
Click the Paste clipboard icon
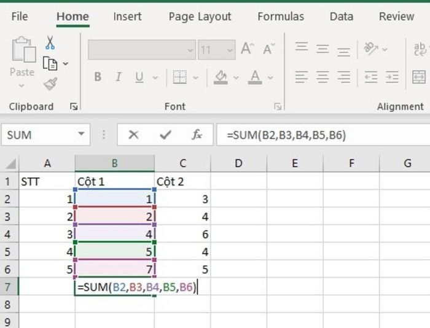(x=23, y=50)
